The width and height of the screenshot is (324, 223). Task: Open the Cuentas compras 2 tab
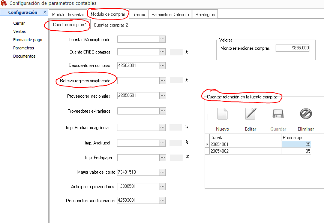pyautogui.click(x=111, y=25)
